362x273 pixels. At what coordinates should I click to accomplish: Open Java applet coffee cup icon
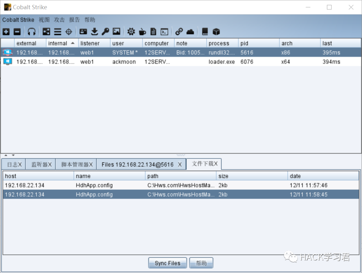click(x=142, y=31)
